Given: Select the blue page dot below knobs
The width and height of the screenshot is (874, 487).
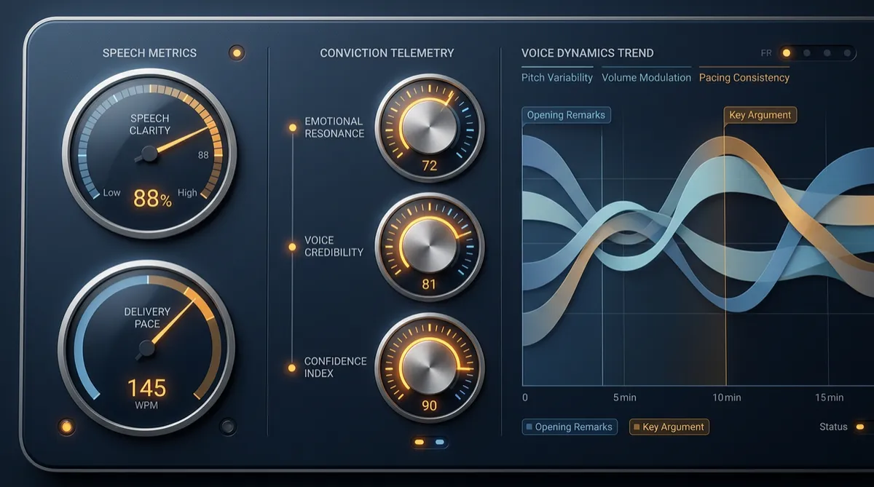Looking at the screenshot, I should click(439, 442).
